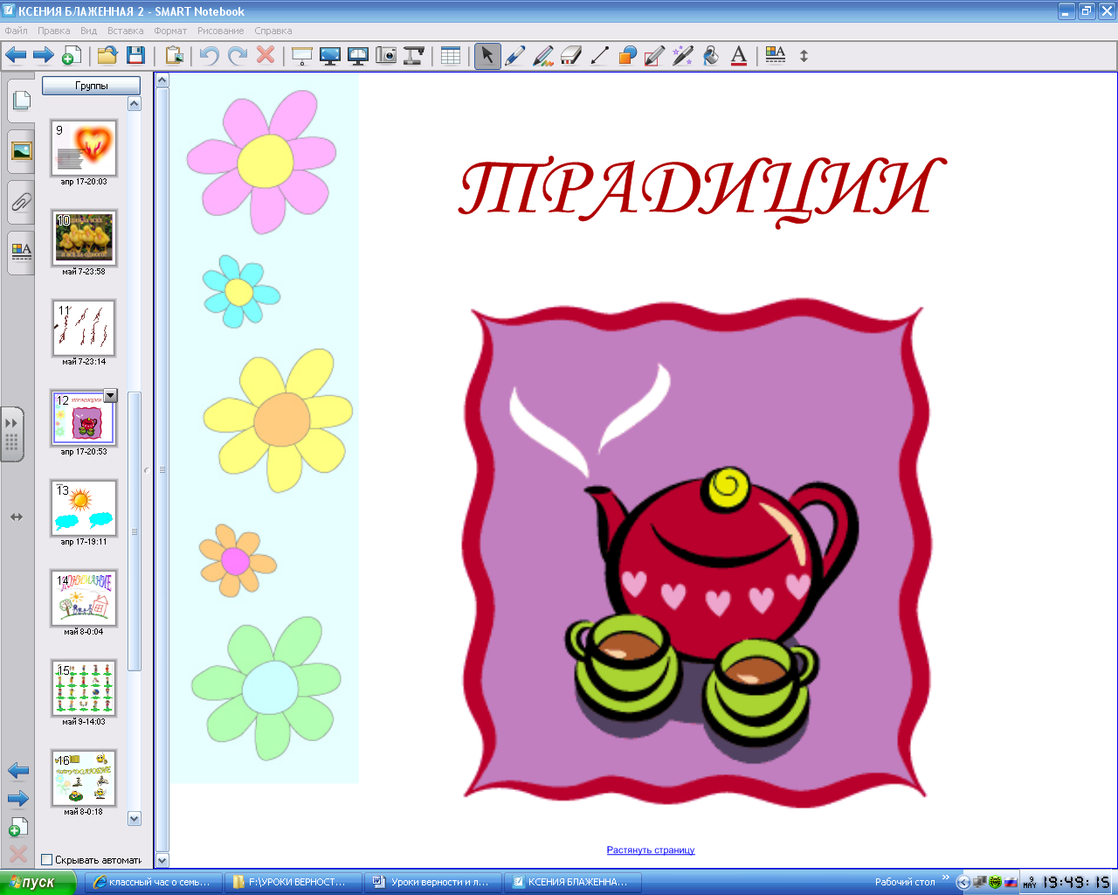This screenshot has width=1118, height=895.
Task: Select the Line tool
Action: (599, 55)
